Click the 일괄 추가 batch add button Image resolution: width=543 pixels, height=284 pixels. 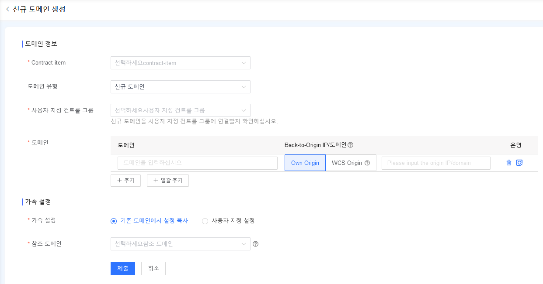point(167,181)
